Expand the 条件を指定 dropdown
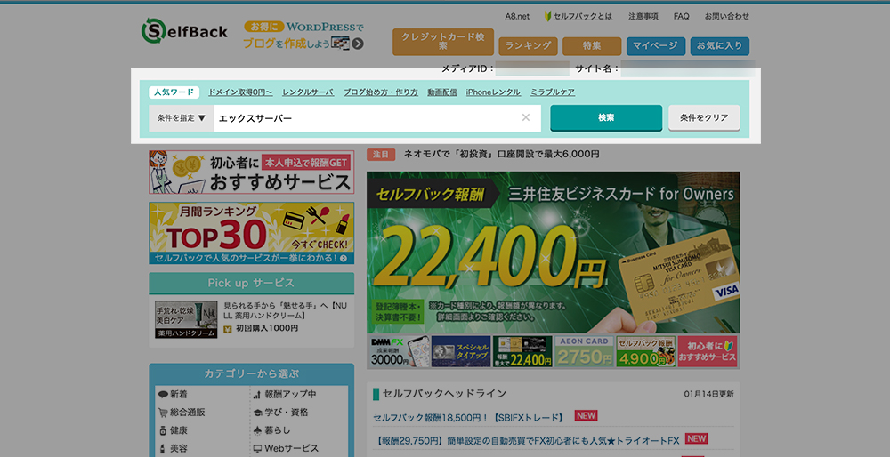The image size is (890, 457). pyautogui.click(x=182, y=118)
